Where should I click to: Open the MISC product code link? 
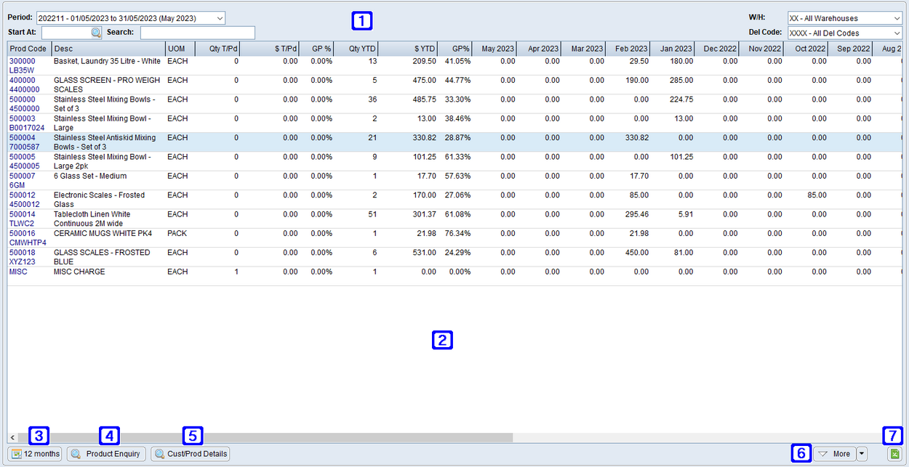18,272
